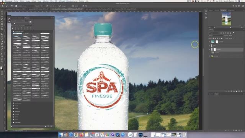Enable airbrush-style build-up in options bar
The width and height of the screenshot is (245, 138).
(60, 6)
